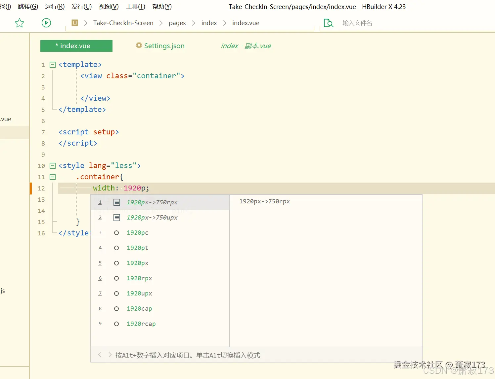This screenshot has height=379, width=495.
Task: Click circle icon beside 1920upx
Action: (116, 293)
